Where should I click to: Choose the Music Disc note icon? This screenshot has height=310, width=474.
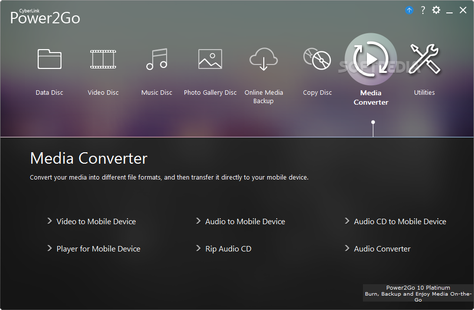point(157,59)
